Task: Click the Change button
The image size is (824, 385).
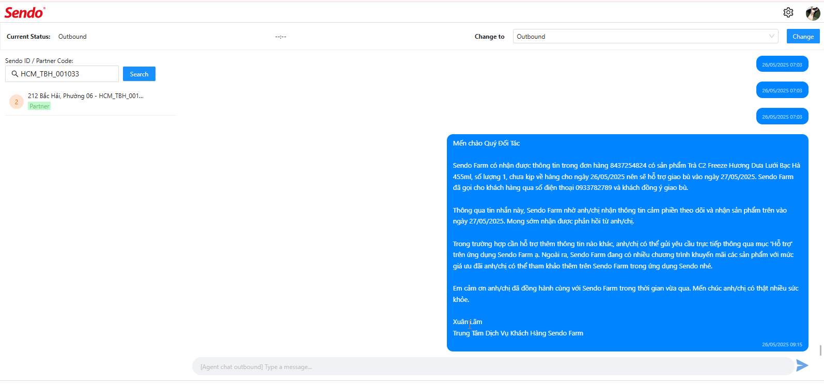Action: (803, 36)
